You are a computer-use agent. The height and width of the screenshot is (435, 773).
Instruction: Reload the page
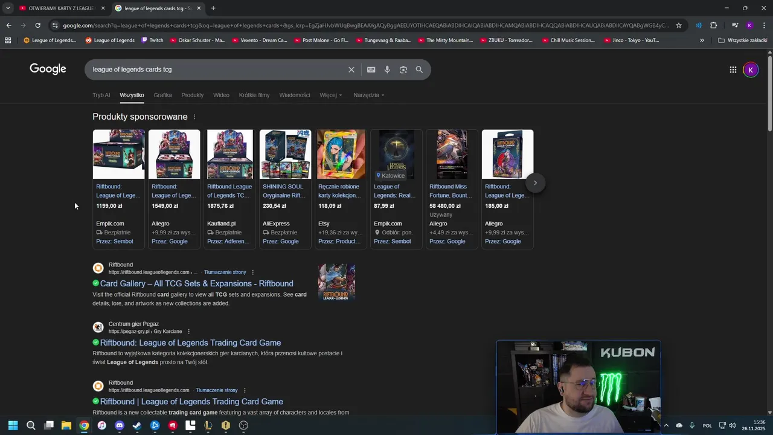coord(37,25)
